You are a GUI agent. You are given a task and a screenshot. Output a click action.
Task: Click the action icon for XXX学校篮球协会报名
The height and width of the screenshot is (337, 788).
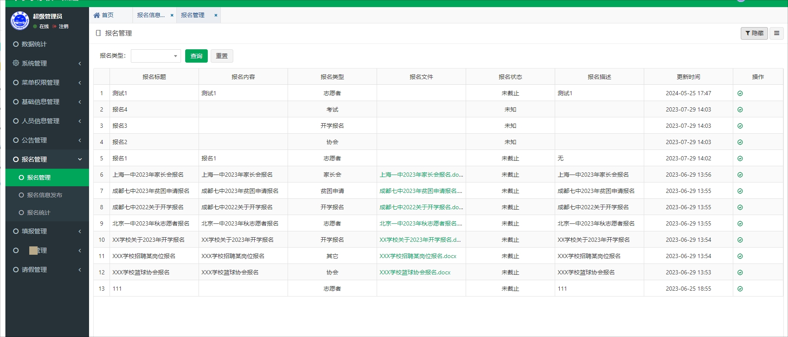click(740, 272)
